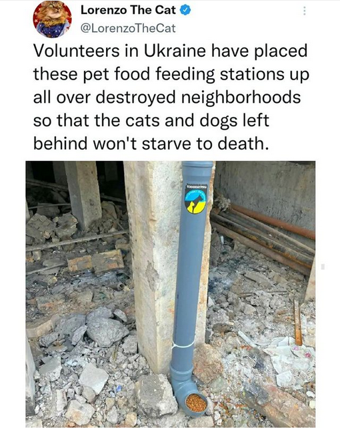This screenshot has height=431, width=340.
Task: Click the rusty pipes stacked on the right
Action: (x=263, y=237)
